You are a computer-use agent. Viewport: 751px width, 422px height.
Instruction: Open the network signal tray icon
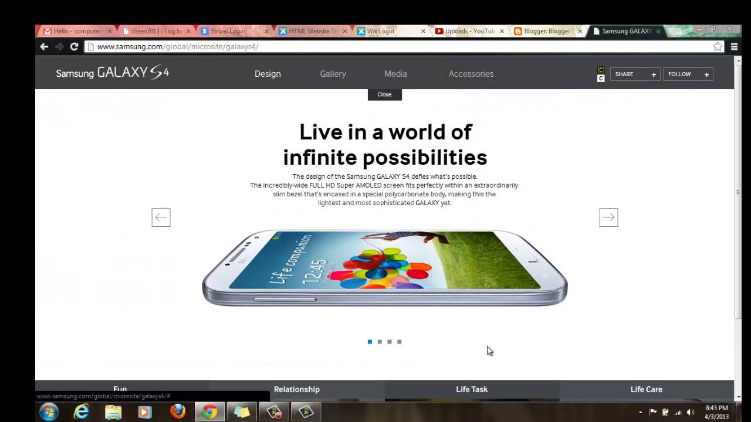(x=678, y=412)
